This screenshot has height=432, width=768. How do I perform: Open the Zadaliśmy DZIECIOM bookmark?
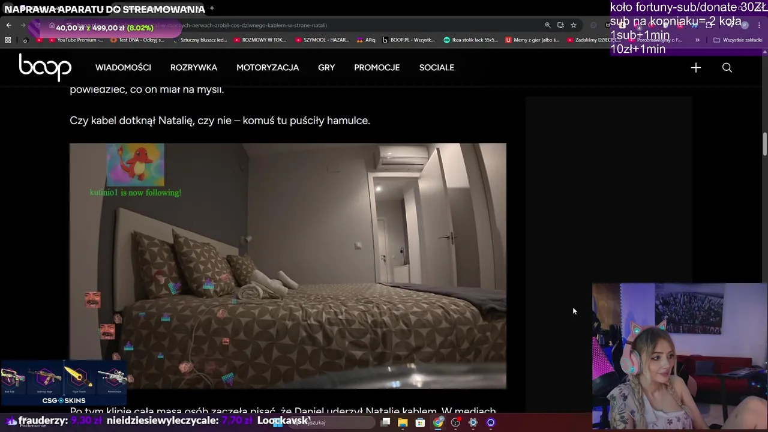(594, 40)
